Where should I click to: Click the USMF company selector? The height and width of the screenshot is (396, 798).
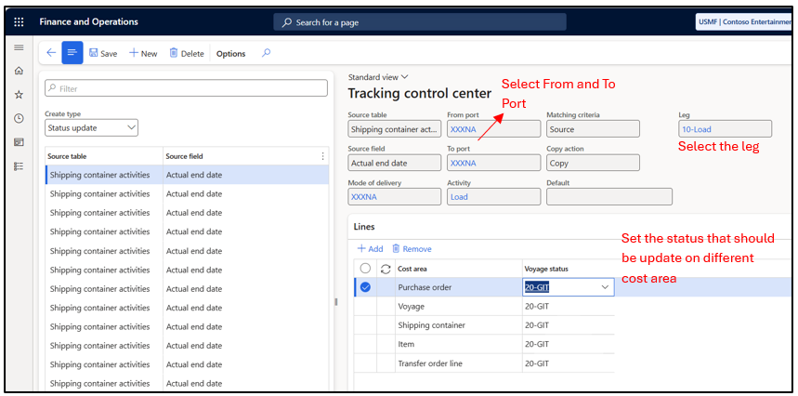tap(743, 22)
